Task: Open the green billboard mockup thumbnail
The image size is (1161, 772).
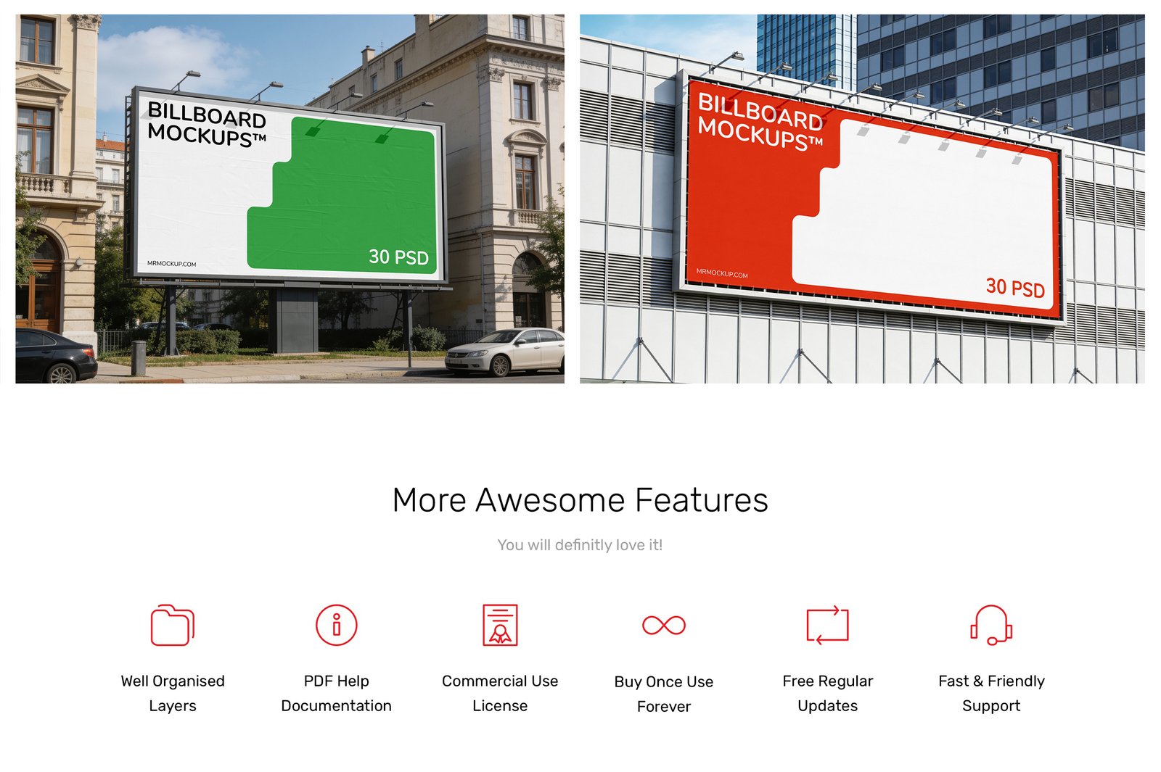Action: coord(290,199)
